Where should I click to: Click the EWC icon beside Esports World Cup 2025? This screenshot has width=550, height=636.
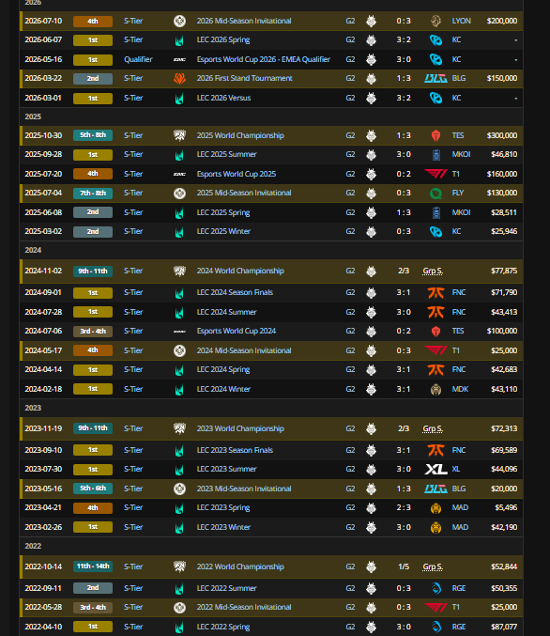pyautogui.click(x=179, y=174)
